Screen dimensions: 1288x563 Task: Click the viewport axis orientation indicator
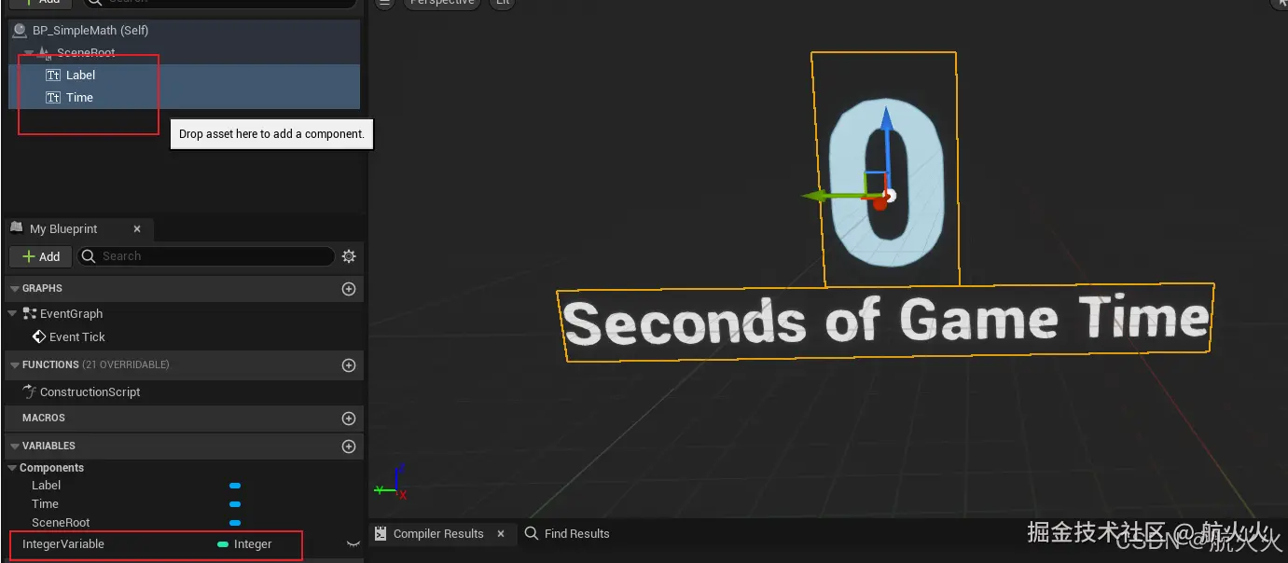[x=390, y=481]
